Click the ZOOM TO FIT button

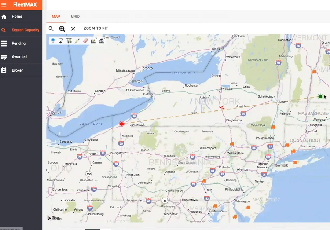tap(96, 29)
